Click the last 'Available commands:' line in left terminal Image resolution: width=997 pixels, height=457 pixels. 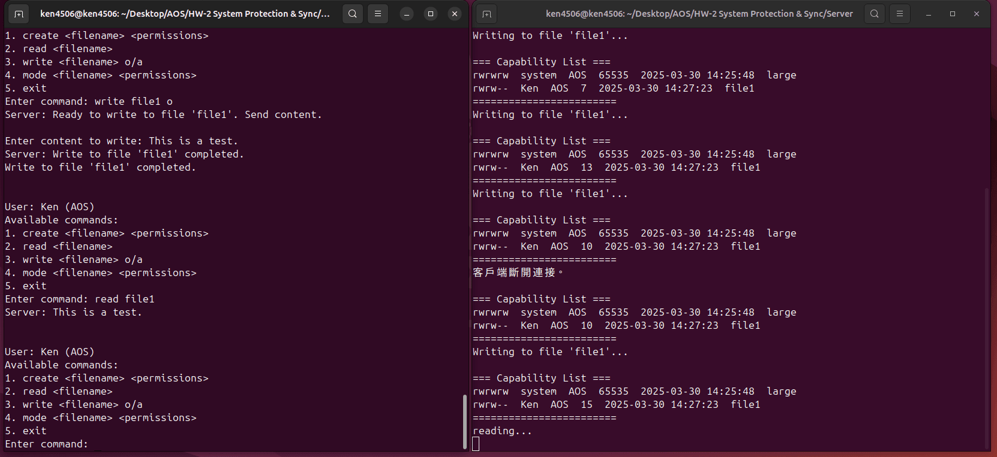click(61, 365)
